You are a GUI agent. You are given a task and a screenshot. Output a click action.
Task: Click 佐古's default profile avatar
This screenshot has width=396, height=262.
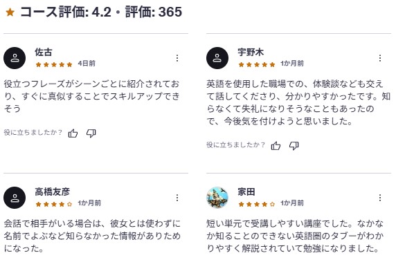coord(15,58)
